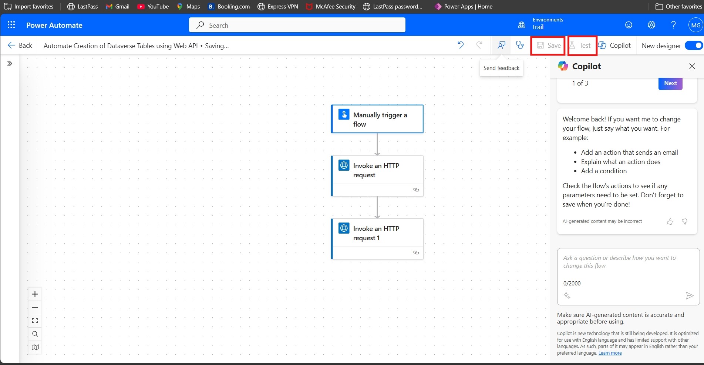This screenshot has height=365, width=704.
Task: Open the settings gear icon
Action: [x=651, y=25]
